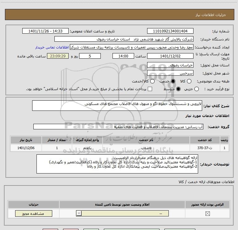The height and width of the screenshot is (230, 238).
Task: Click the days remaining field showing 5
Action: (x=90, y=56)
